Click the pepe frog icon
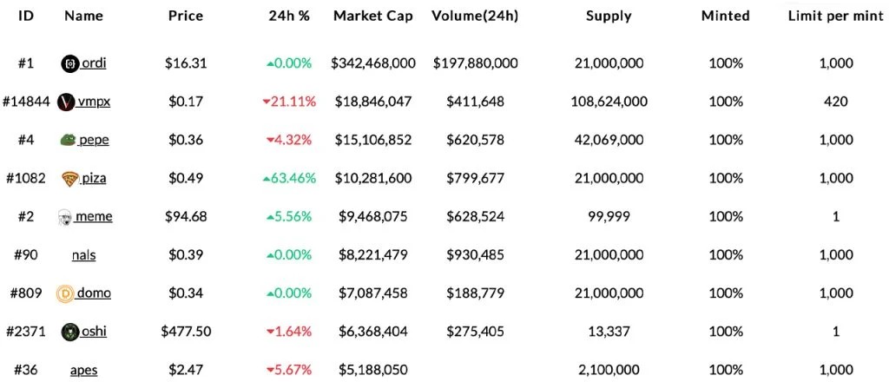Screen dimensions: 889x382 tap(67, 140)
